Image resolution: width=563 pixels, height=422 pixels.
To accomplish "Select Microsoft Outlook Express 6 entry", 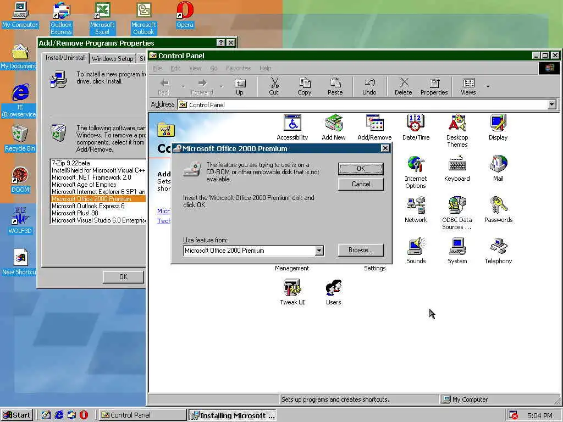I will [98, 206].
